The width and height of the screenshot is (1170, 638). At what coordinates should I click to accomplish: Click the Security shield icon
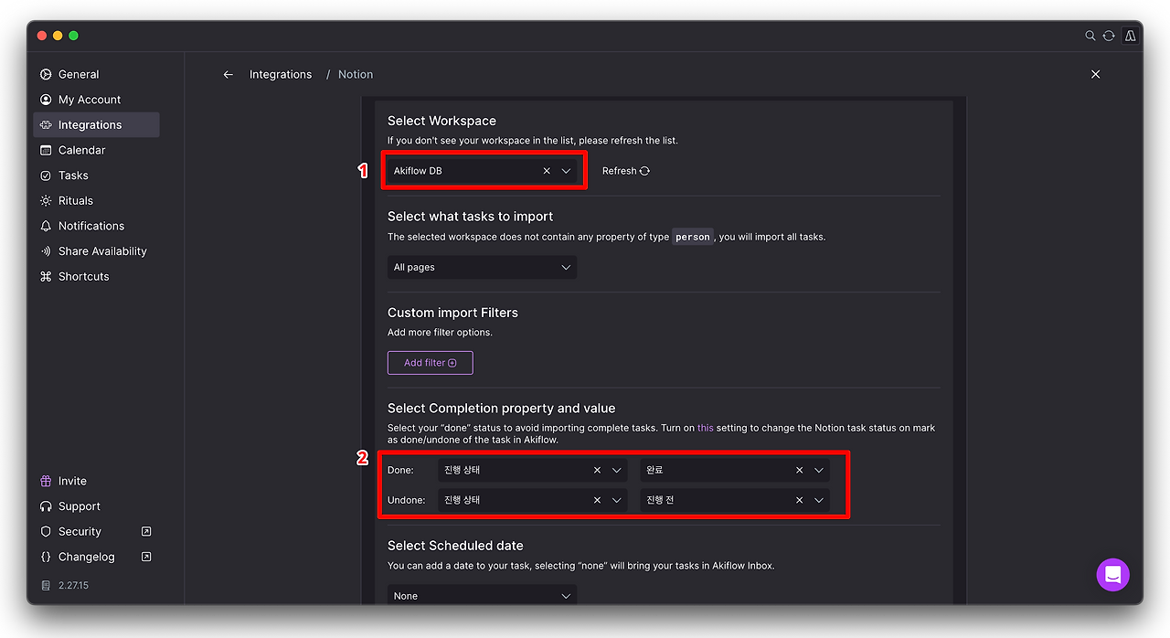click(x=46, y=531)
